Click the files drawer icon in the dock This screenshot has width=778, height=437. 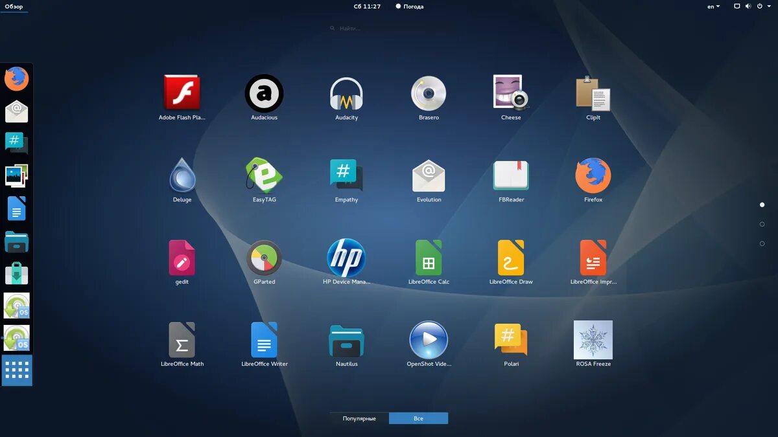click(x=17, y=241)
